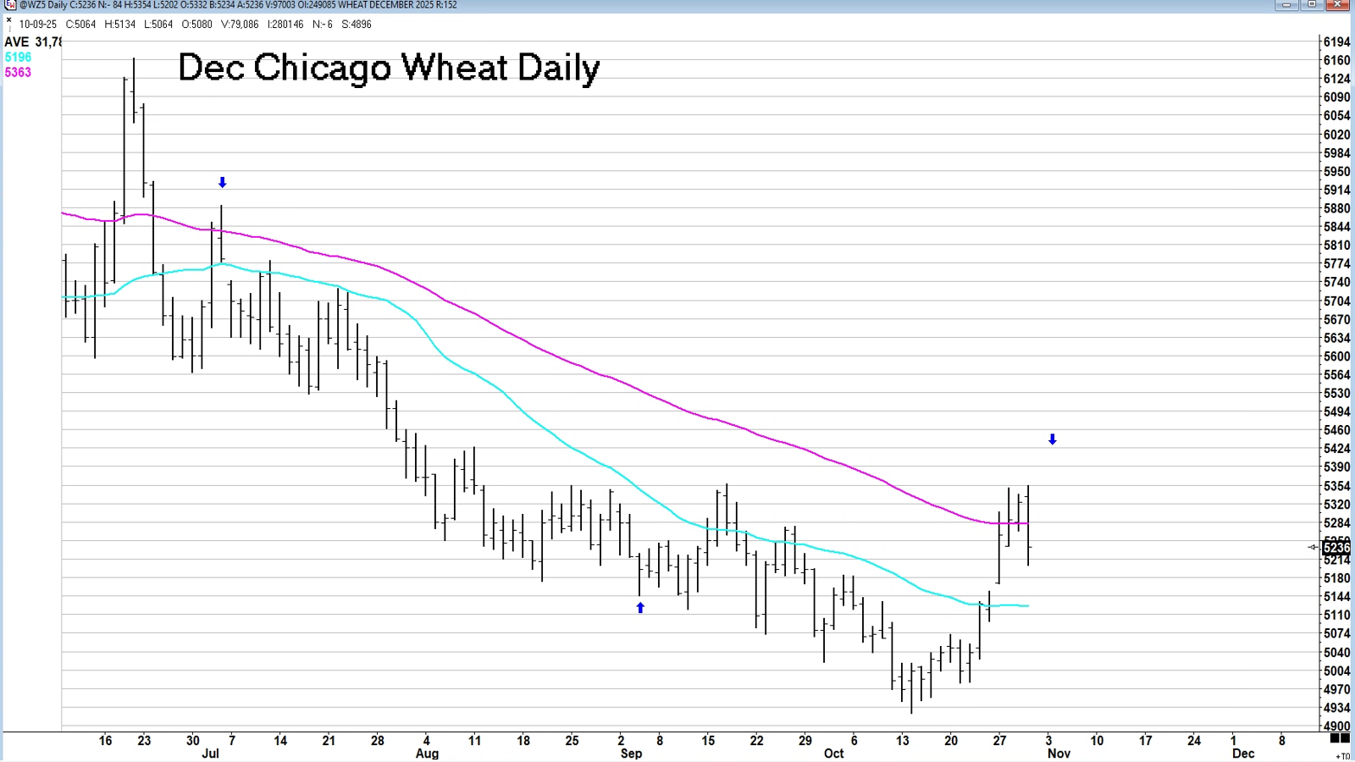Click the small X beside the data readout
The height and width of the screenshot is (762, 1355).
8,20
